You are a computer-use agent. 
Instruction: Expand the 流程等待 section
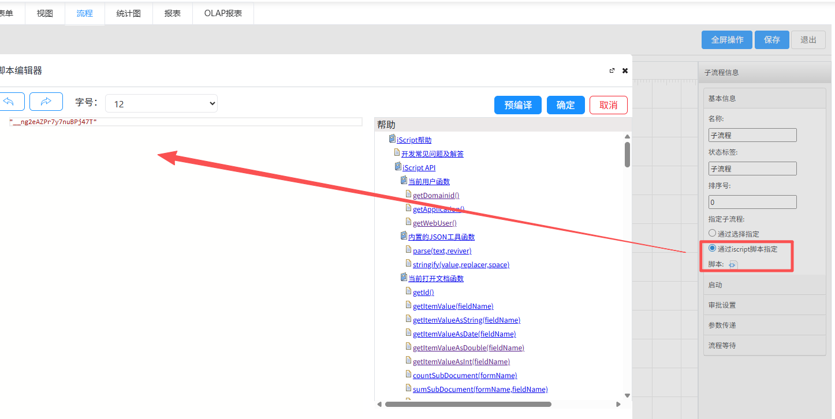[765, 346]
